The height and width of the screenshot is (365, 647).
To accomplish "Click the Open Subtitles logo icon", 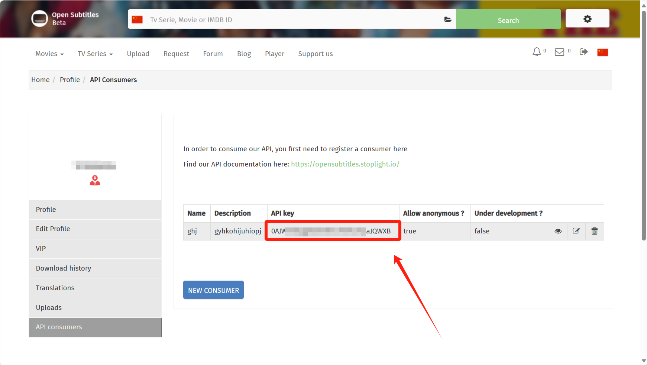I will click(39, 19).
